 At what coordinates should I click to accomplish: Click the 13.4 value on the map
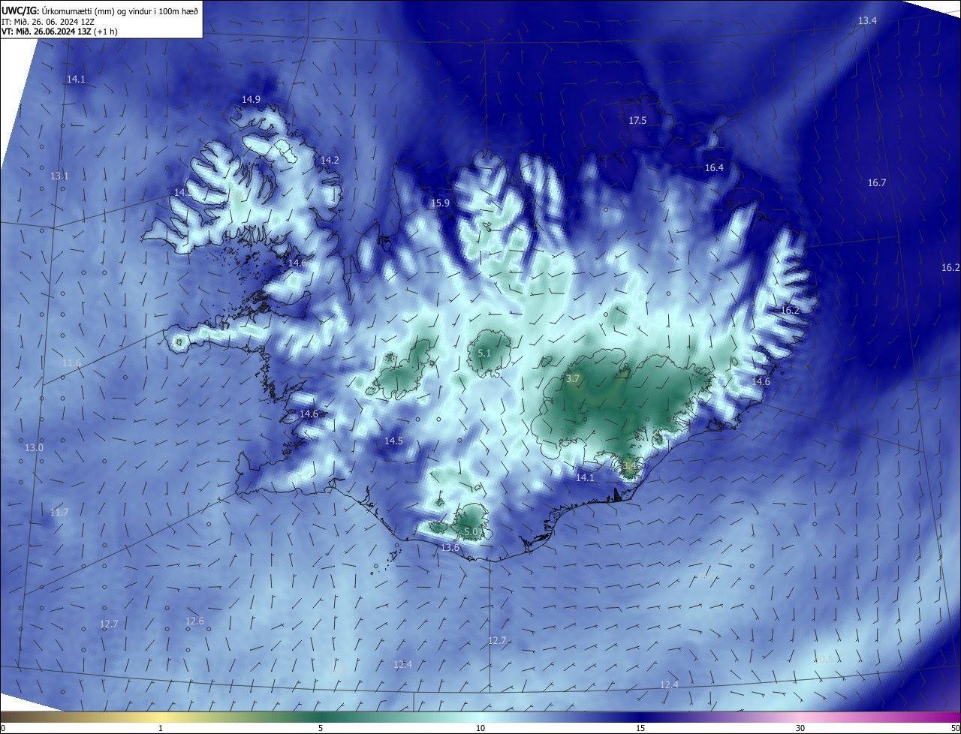(867, 21)
